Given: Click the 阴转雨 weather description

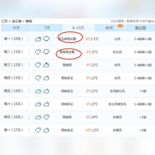Looking at the screenshot, I should click(67, 117).
